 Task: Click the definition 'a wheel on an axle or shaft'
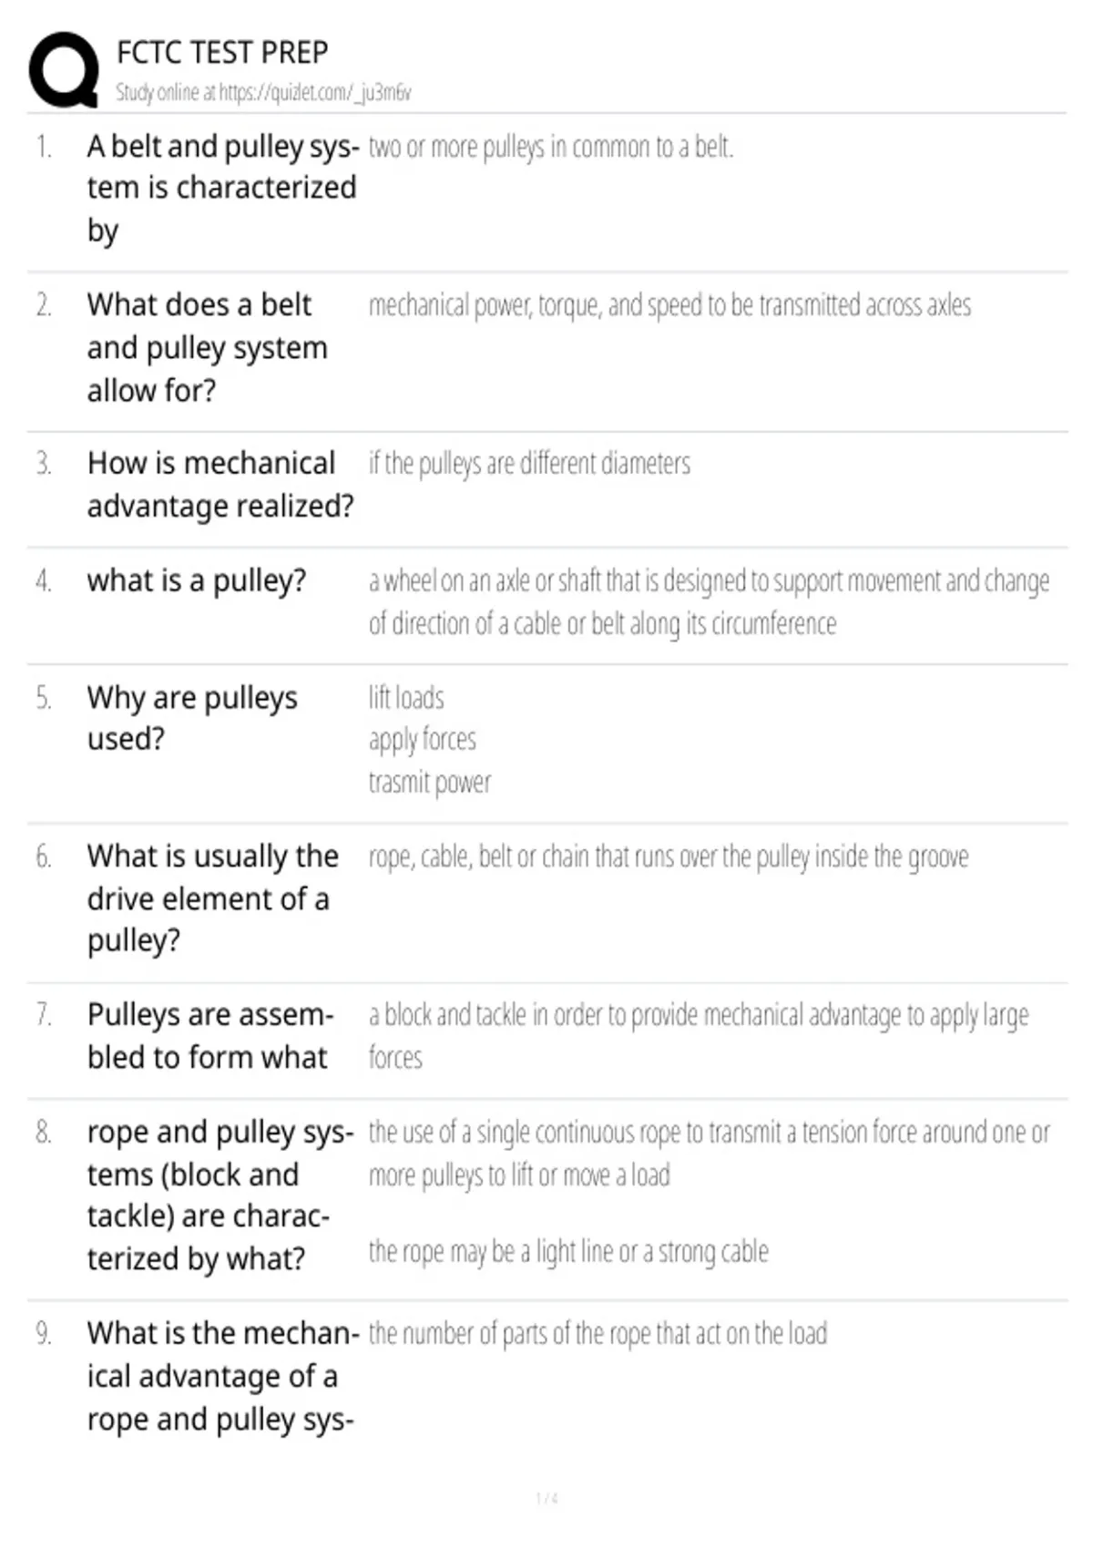(709, 602)
